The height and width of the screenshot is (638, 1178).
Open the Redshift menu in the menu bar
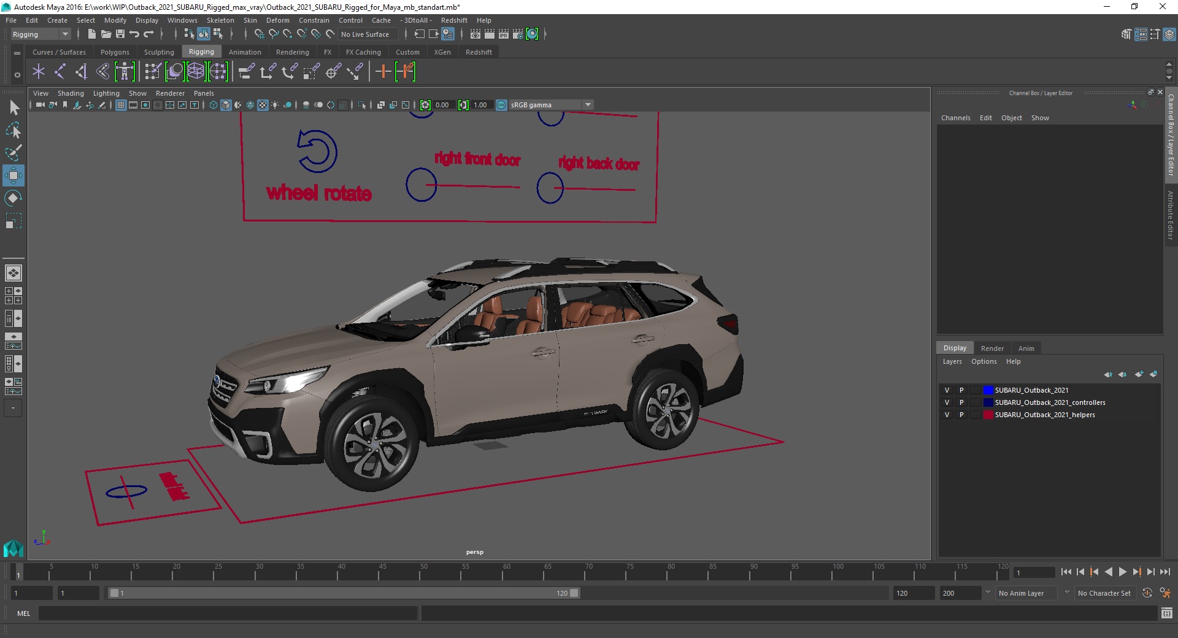click(454, 20)
